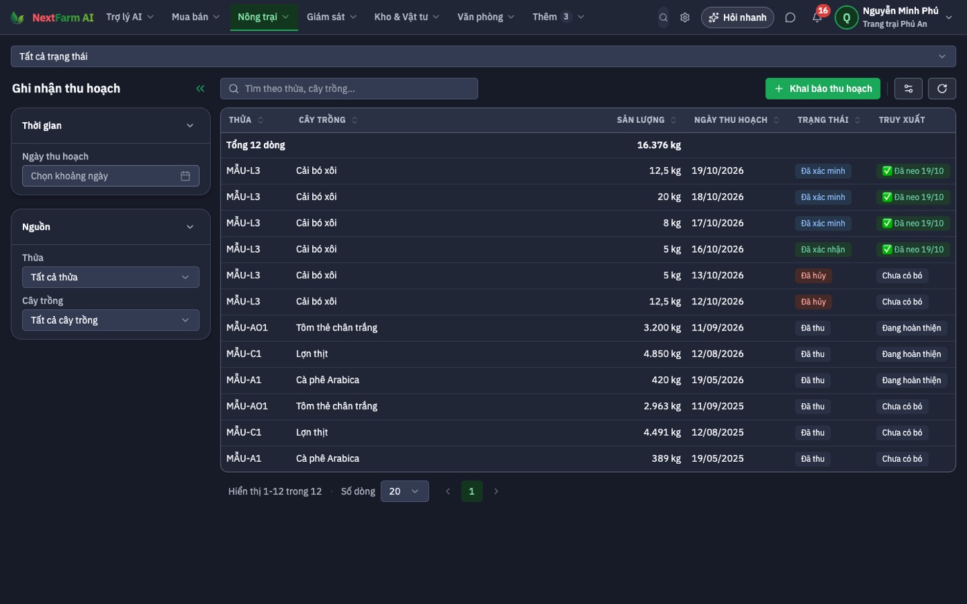The height and width of the screenshot is (604, 967).
Task: Open the Tất cả thửa dropdown
Action: tap(111, 277)
